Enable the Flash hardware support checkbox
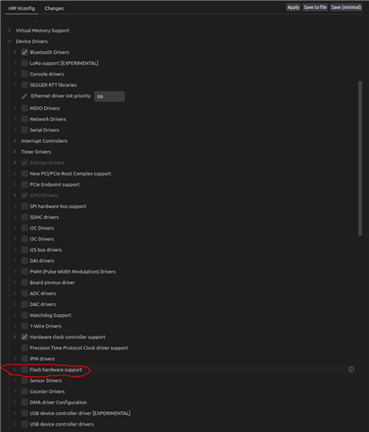Screen dimensions: 369x432 coord(24,370)
